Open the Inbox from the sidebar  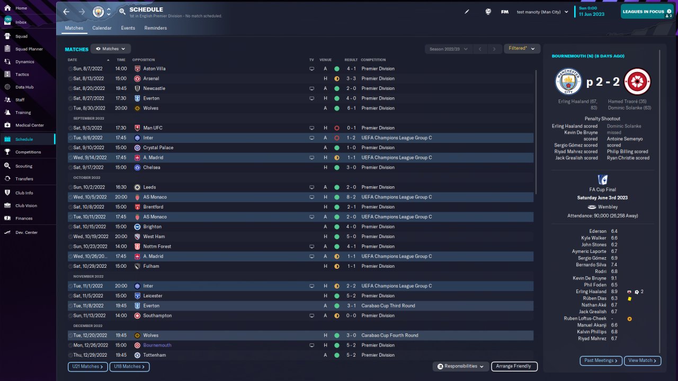click(x=21, y=22)
